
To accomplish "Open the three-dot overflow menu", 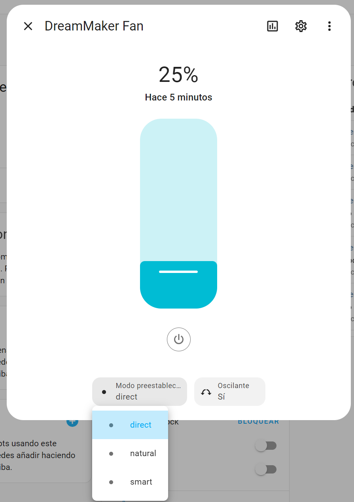I will (329, 27).
